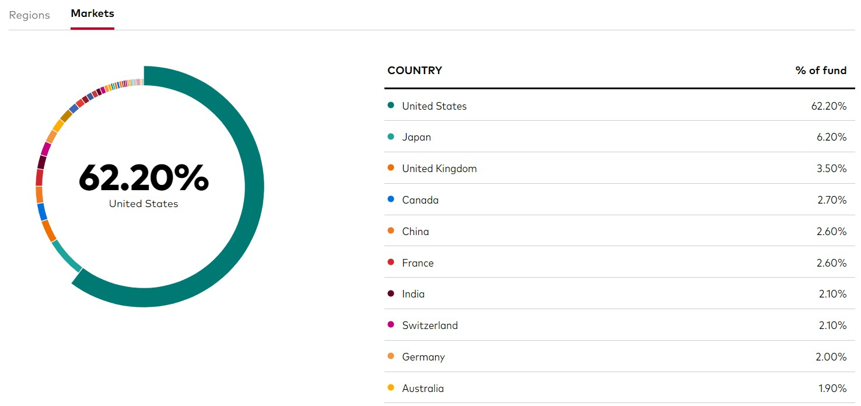Image resolution: width=861 pixels, height=406 pixels.
Task: Click the % of fund column header
Action: [x=820, y=71]
